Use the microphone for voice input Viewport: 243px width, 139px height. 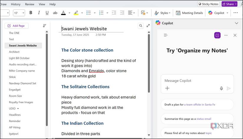[221, 88]
